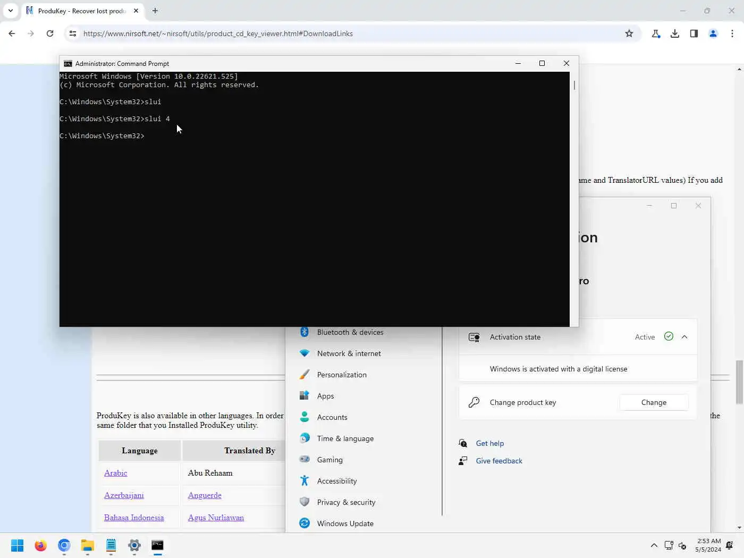Image resolution: width=744 pixels, height=558 pixels.
Task: Click the web page vertical scrollbar thumb
Action: click(739, 382)
